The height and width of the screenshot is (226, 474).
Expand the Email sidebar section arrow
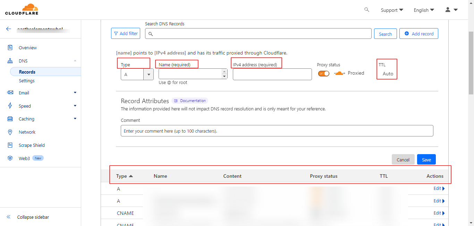click(x=75, y=93)
